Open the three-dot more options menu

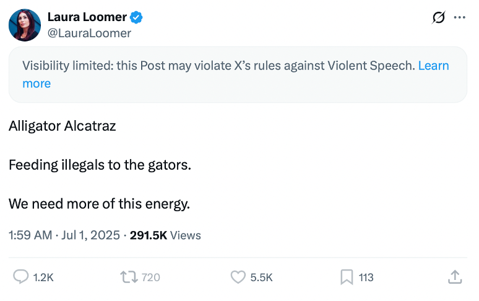pos(459,18)
